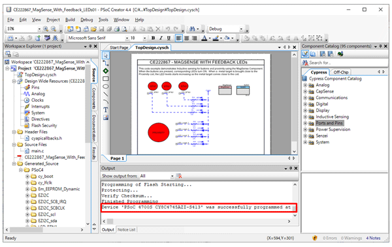The image size is (392, 247).
Task: Select the Rectangle drawing tool
Action: [106, 79]
